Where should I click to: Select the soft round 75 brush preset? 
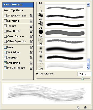pyautogui.click(x=61, y=50)
